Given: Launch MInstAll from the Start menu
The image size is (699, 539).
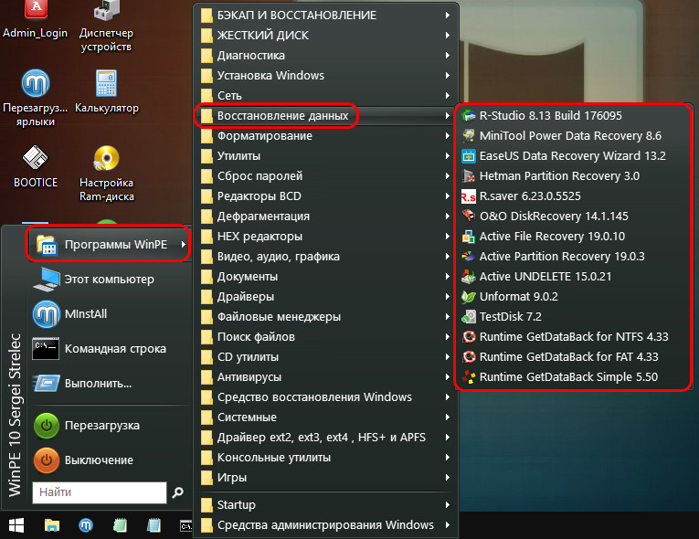Looking at the screenshot, I should pos(110,314).
